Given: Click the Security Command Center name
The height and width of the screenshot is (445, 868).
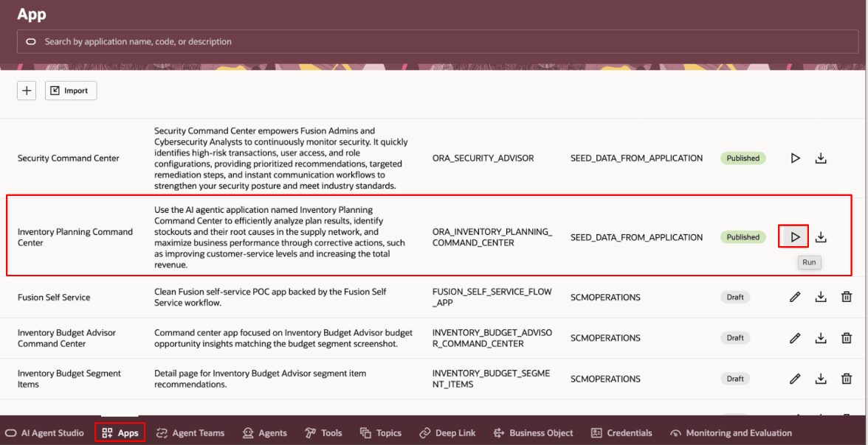Looking at the screenshot, I should coord(68,158).
